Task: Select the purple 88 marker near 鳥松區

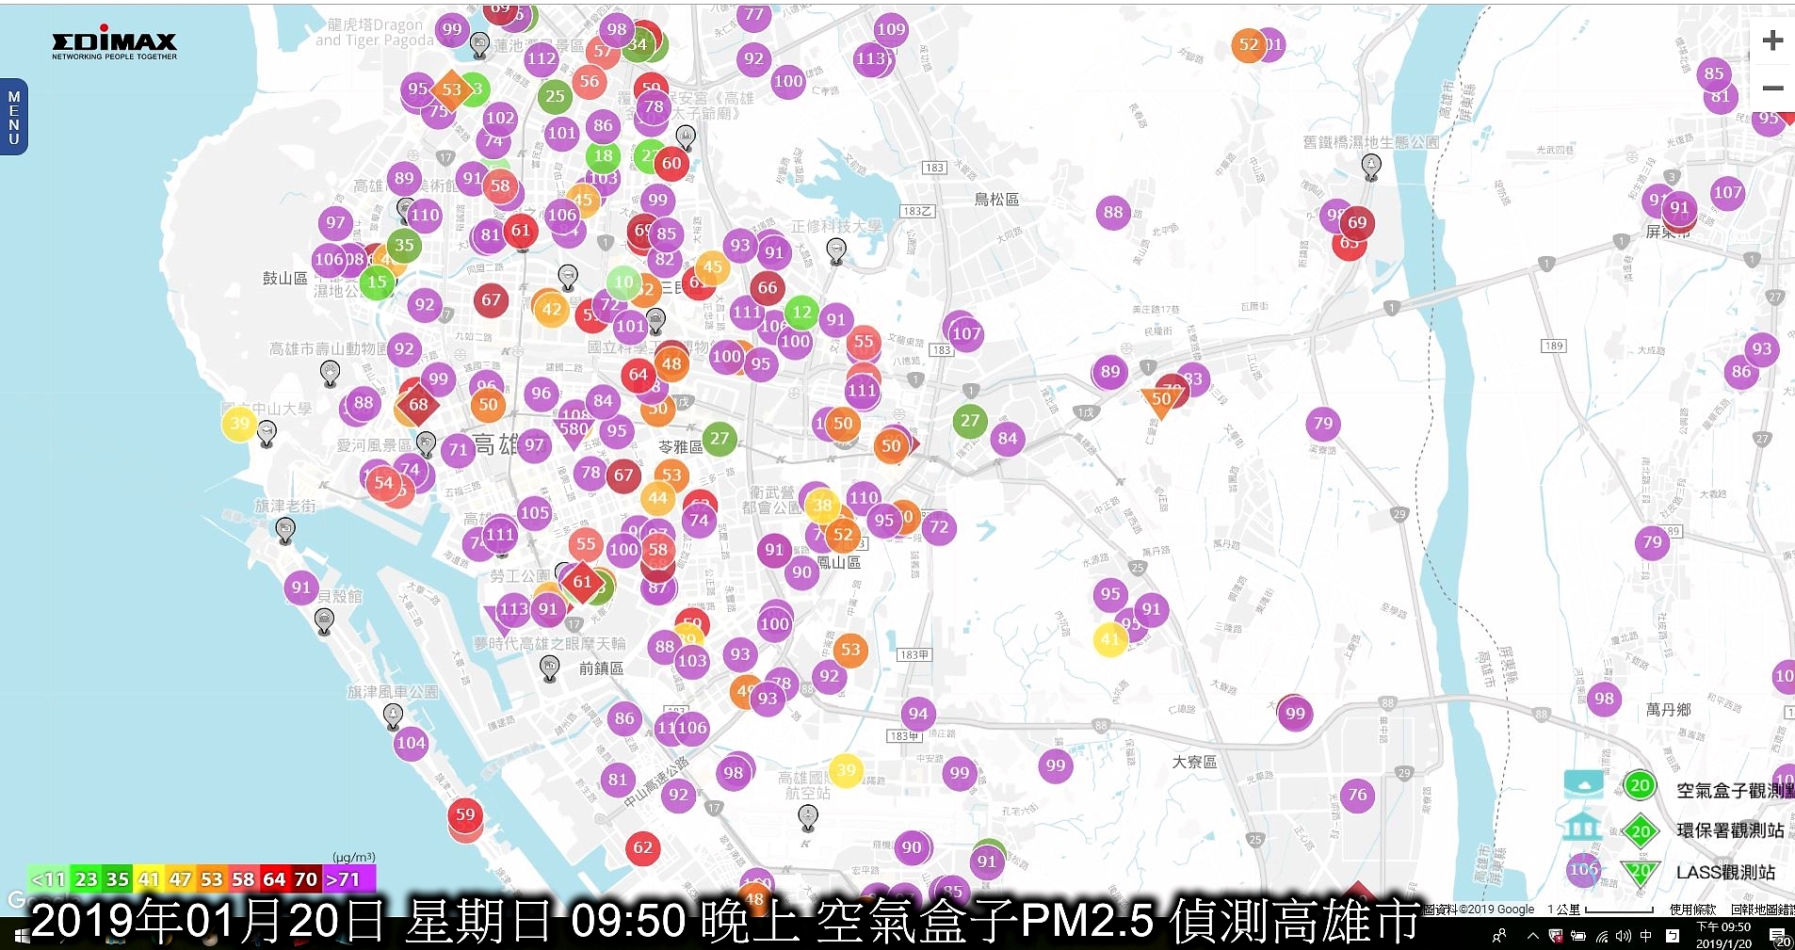Action: [1113, 212]
